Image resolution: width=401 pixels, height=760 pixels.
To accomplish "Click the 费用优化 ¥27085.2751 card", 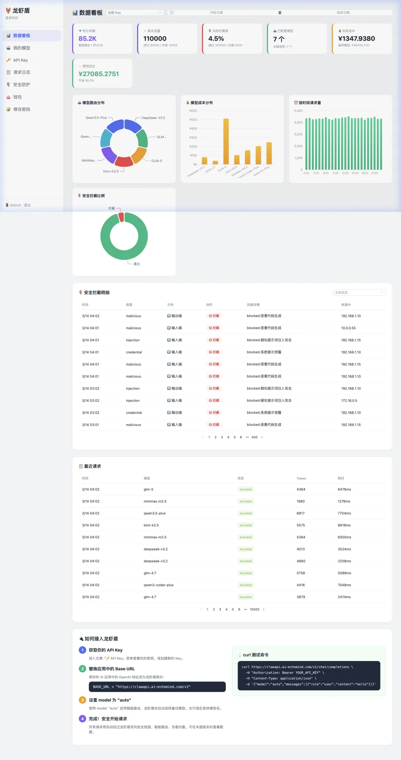I will [102, 73].
